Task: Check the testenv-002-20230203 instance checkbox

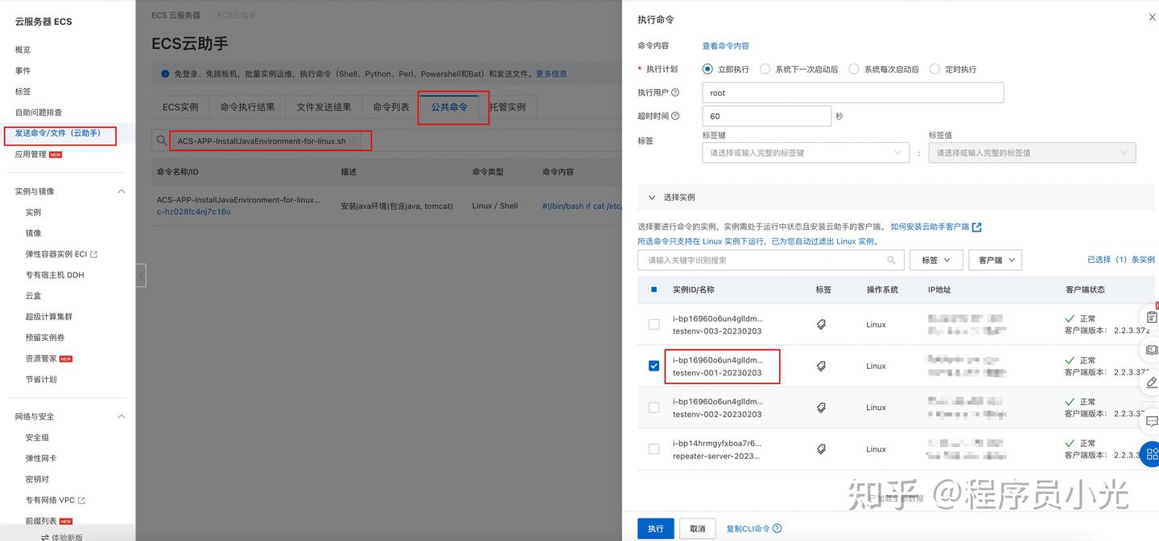Action: [x=653, y=407]
